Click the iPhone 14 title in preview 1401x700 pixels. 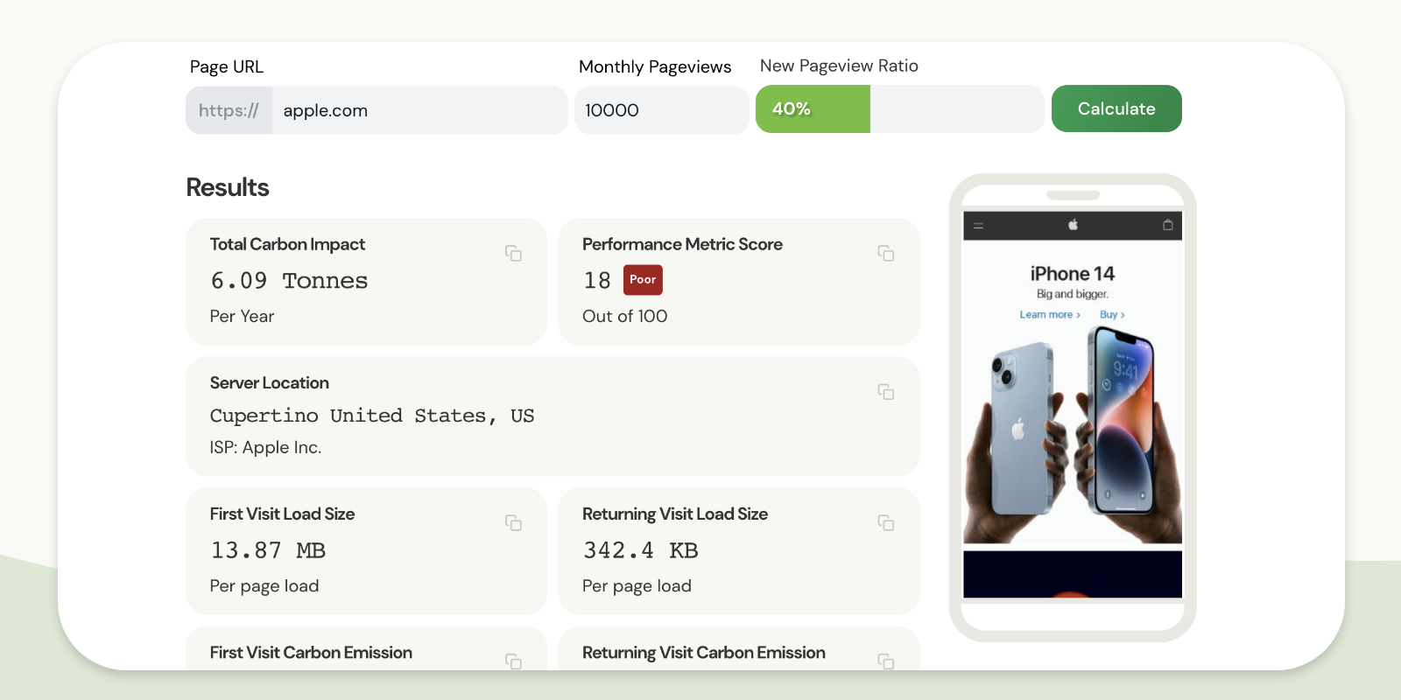pyautogui.click(x=1073, y=274)
